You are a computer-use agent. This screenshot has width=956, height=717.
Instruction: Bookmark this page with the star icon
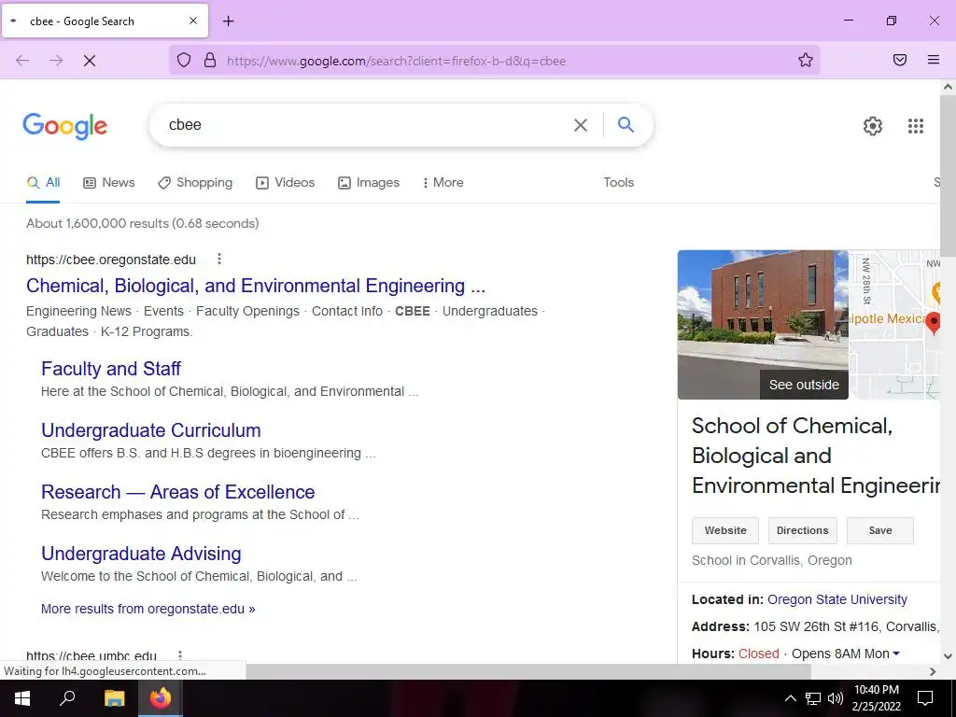[806, 60]
